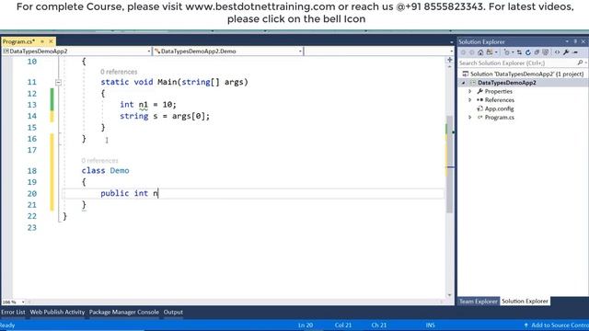Click the editor vertical scrollbar thumb
Viewport: 589px width, 331px height.
pos(450,164)
